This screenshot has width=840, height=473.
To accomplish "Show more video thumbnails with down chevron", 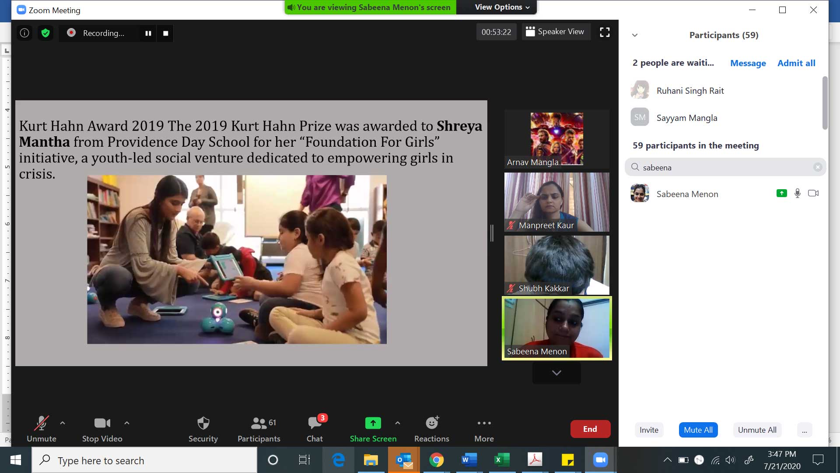I will pos(556,373).
